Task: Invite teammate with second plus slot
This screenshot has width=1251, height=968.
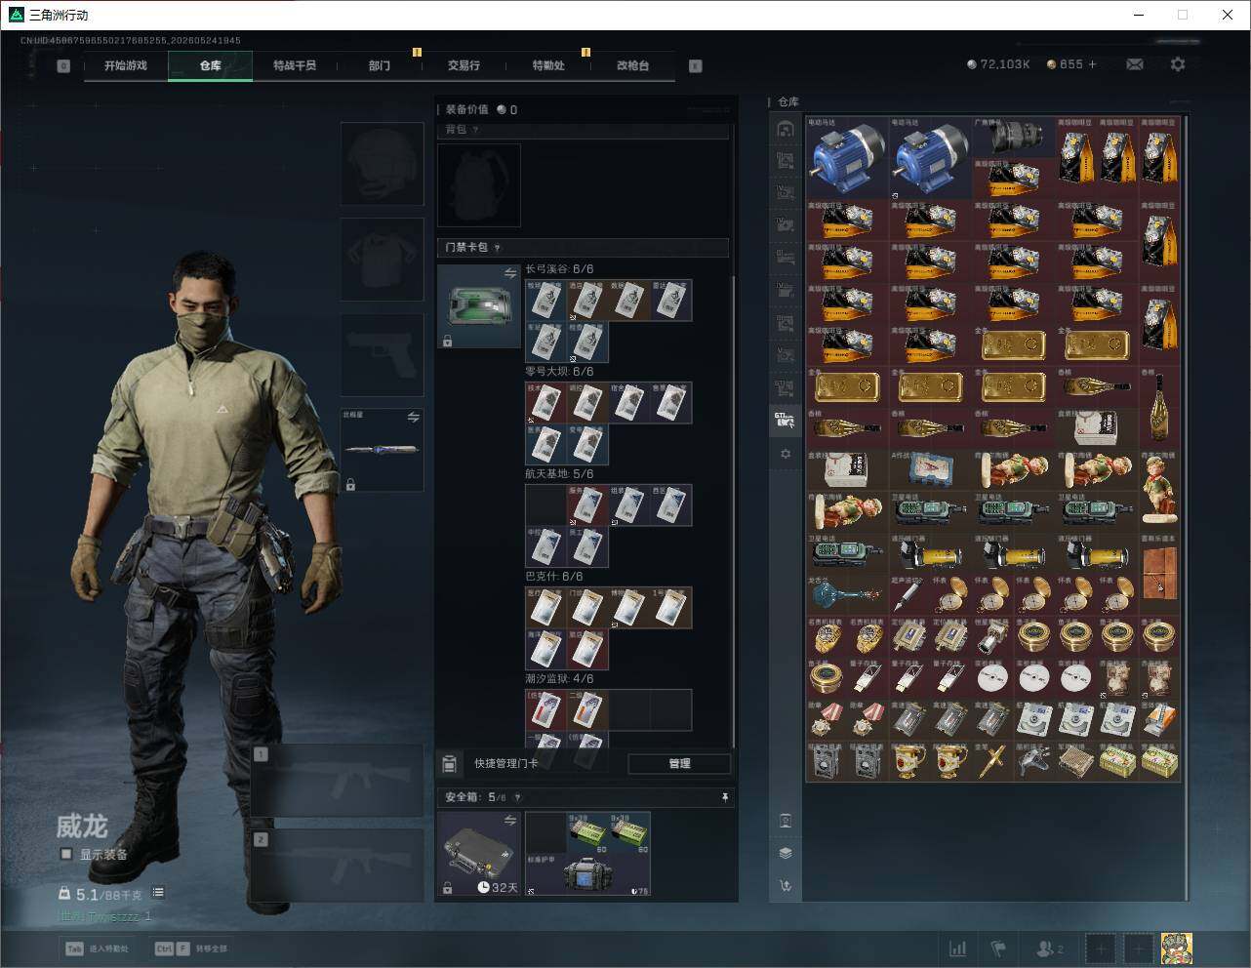Action: [x=1138, y=948]
